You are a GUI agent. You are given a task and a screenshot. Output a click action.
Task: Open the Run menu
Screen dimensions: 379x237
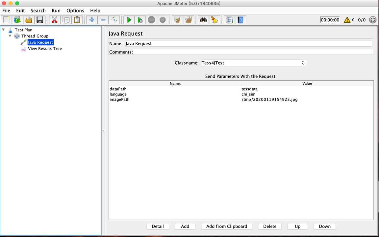(x=56, y=11)
